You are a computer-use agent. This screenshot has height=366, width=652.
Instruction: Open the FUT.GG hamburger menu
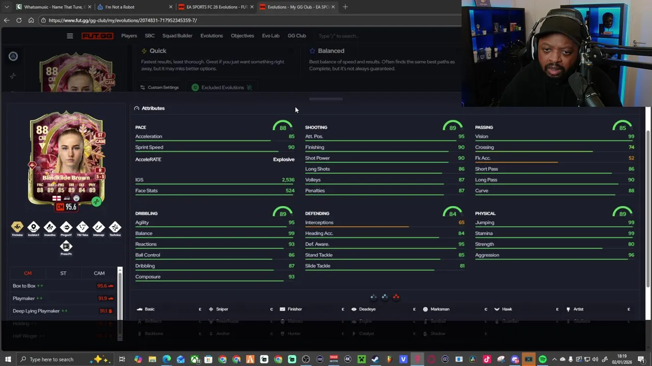click(x=70, y=36)
